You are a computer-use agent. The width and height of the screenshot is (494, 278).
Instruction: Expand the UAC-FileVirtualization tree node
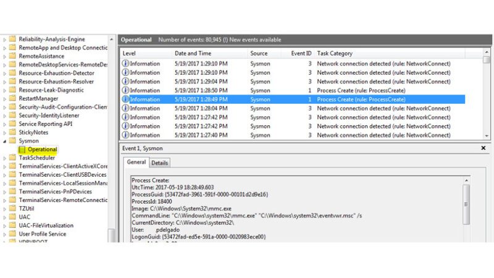(4, 226)
